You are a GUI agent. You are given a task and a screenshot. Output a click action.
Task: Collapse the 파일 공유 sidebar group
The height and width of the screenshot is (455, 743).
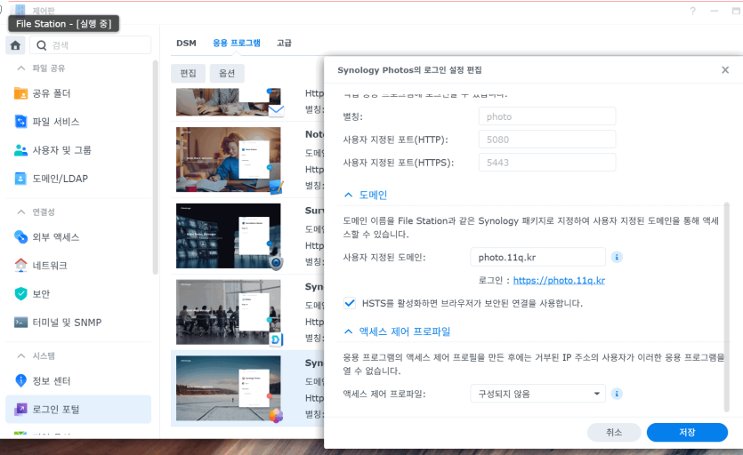point(21,68)
